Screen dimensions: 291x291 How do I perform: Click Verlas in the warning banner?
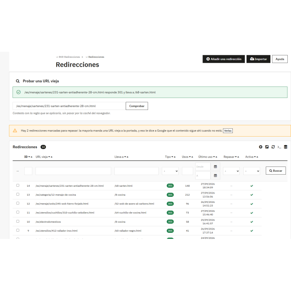coord(228,131)
